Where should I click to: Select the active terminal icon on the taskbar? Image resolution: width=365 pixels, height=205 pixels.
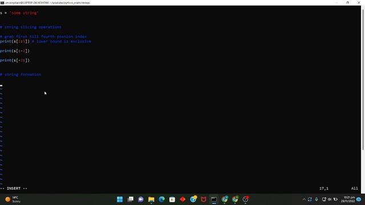pyautogui.click(x=214, y=199)
